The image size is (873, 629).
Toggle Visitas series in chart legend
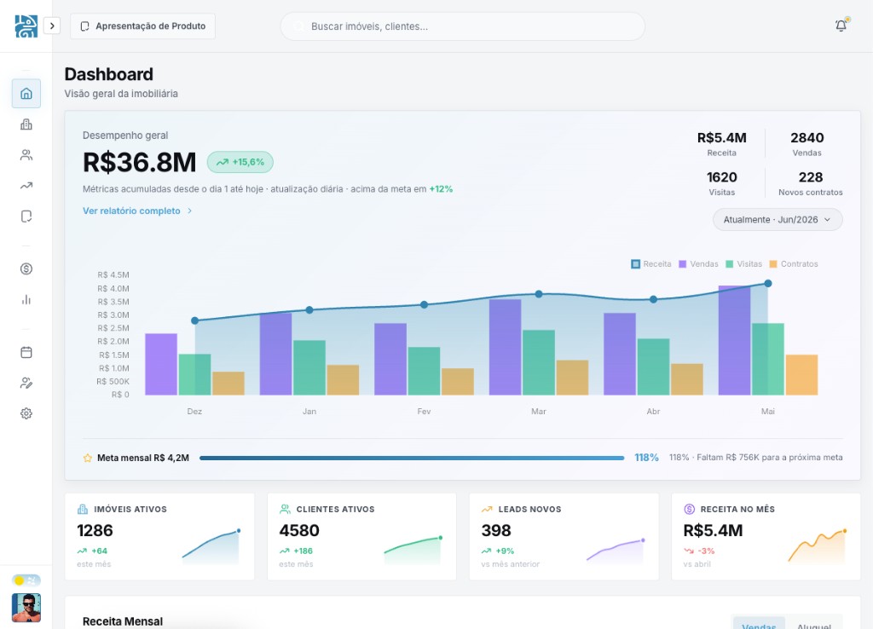[743, 264]
